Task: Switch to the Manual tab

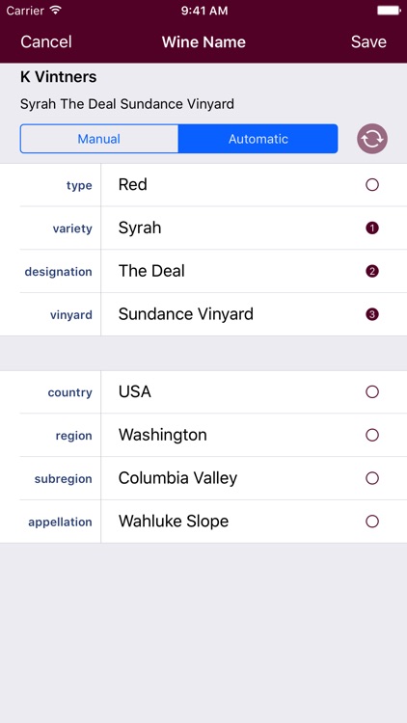Action: [99, 139]
